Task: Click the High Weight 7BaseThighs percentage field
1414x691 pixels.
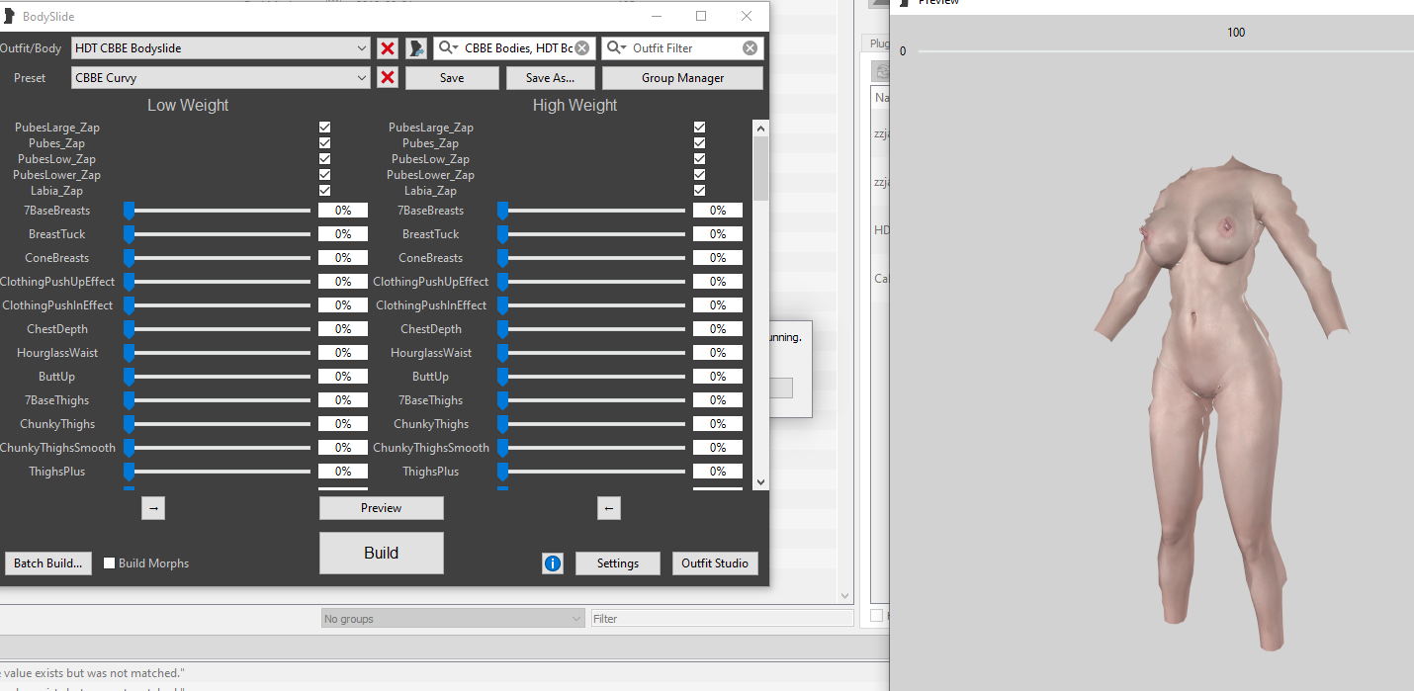Action: pos(718,400)
